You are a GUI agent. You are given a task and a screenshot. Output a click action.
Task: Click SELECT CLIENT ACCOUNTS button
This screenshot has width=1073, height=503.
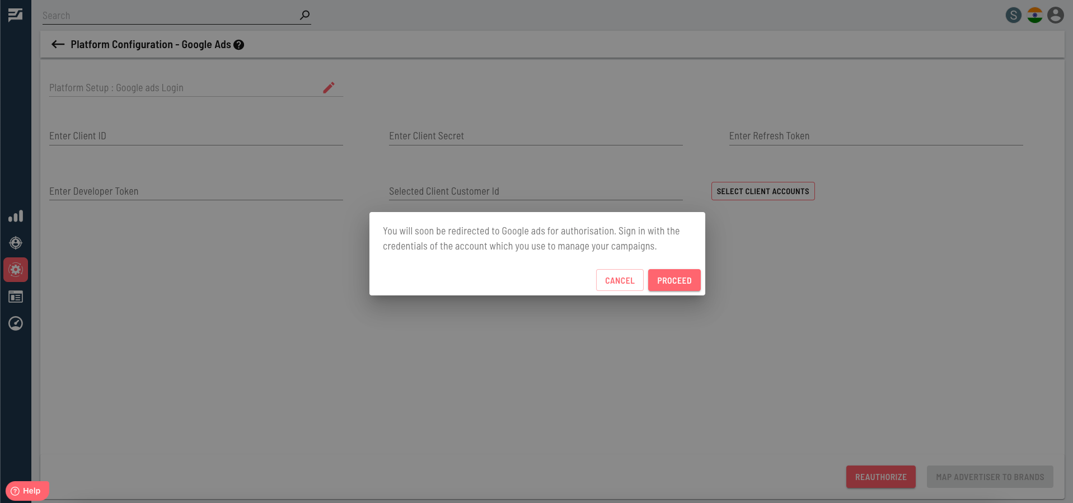[x=763, y=191]
